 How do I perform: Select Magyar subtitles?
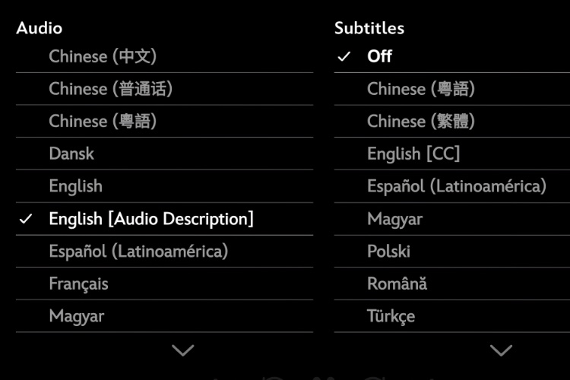point(394,219)
